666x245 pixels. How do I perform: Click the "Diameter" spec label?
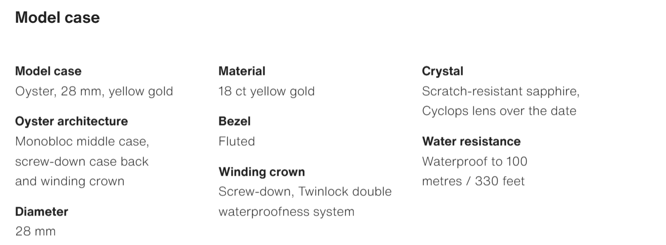click(x=41, y=211)
